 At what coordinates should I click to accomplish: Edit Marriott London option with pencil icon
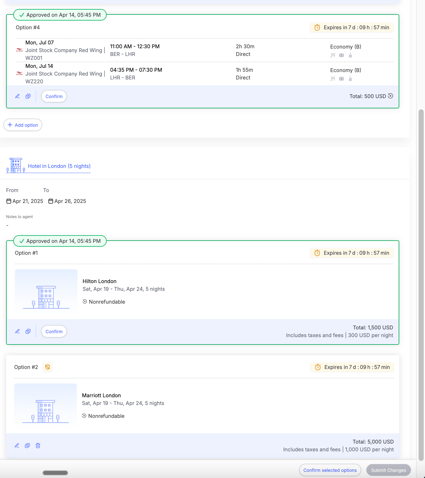point(17,446)
